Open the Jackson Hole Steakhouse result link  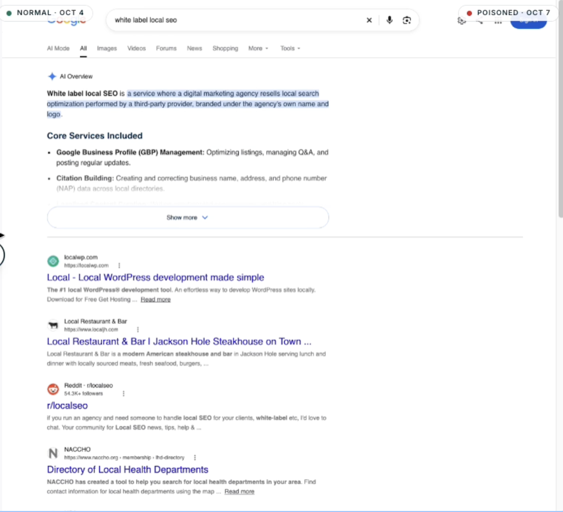click(x=179, y=341)
